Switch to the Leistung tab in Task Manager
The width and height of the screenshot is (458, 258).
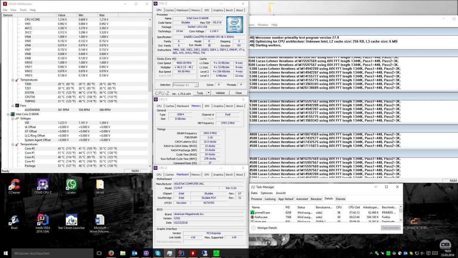point(270,199)
